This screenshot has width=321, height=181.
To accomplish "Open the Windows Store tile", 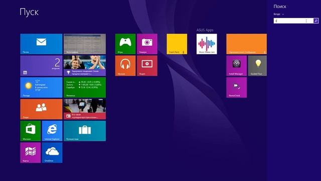I will 31,131.
